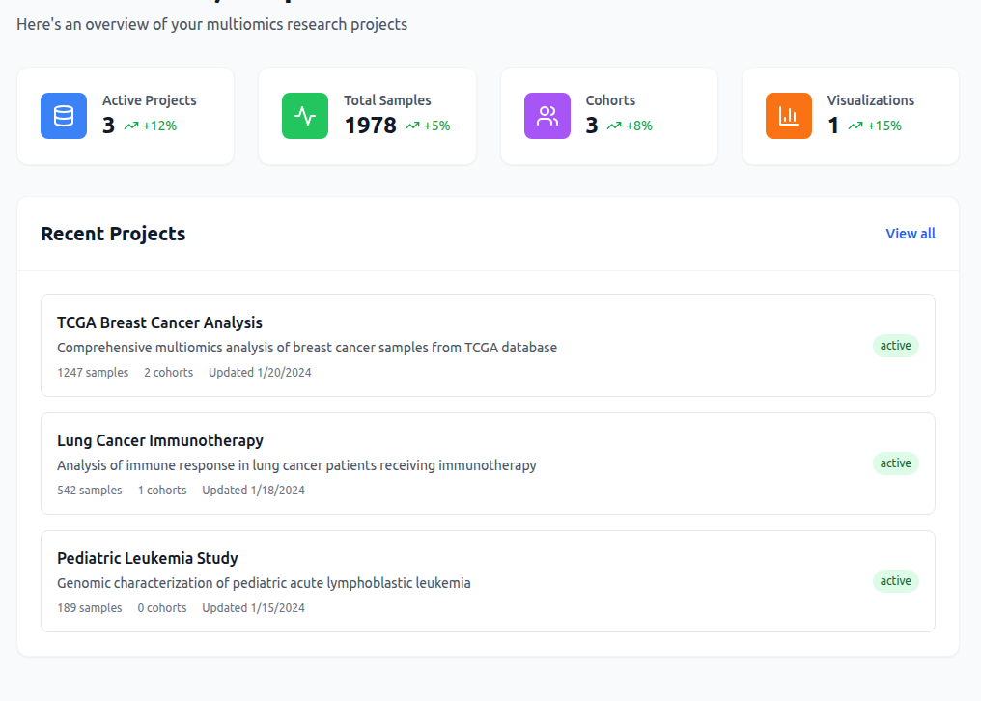Click the trend arrow next to +5%

click(412, 126)
